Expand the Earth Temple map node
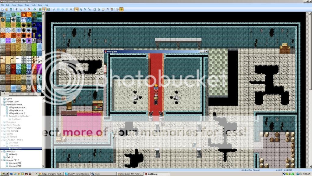The image size is (312, 176). [2, 125]
